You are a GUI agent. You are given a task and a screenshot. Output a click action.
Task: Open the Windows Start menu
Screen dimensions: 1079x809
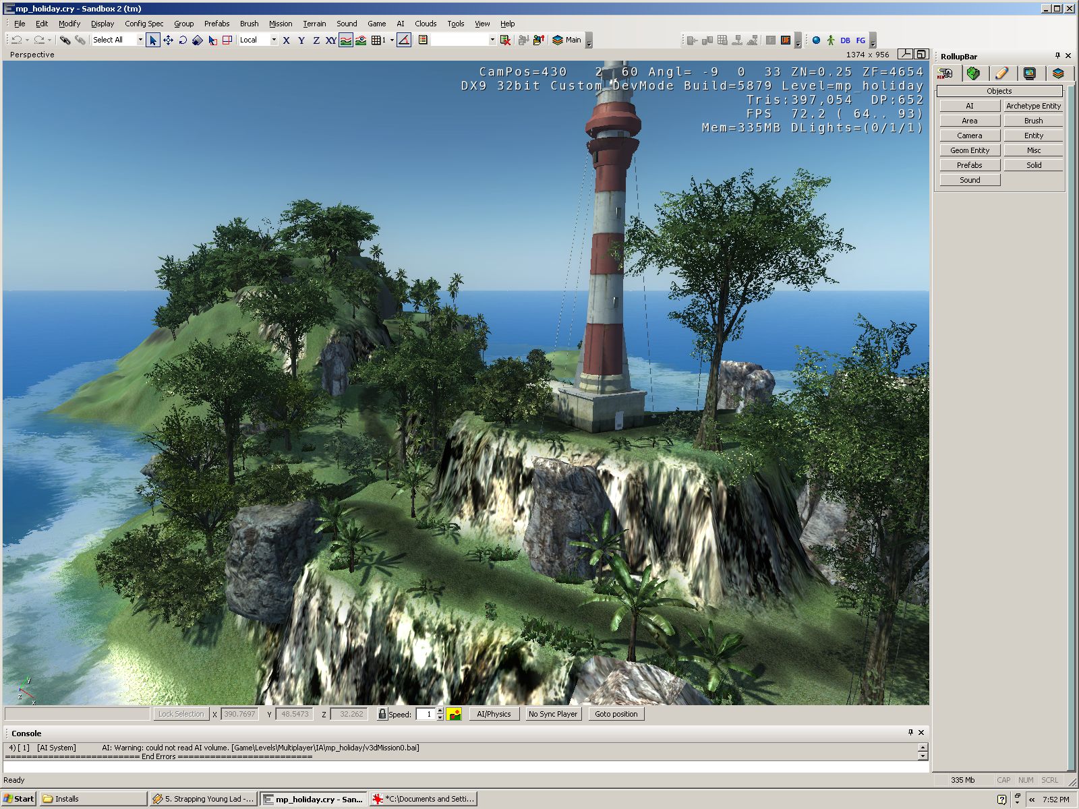point(19,799)
